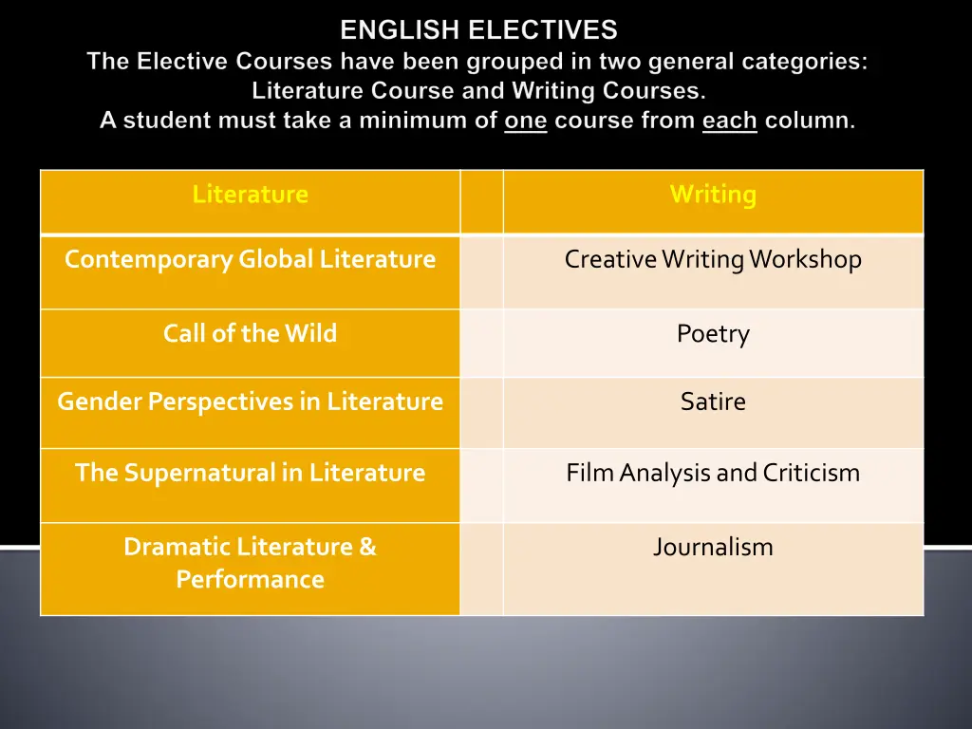Select the Creative Writing Workshop cell
The width and height of the screenshot is (972, 729).
coord(713,259)
